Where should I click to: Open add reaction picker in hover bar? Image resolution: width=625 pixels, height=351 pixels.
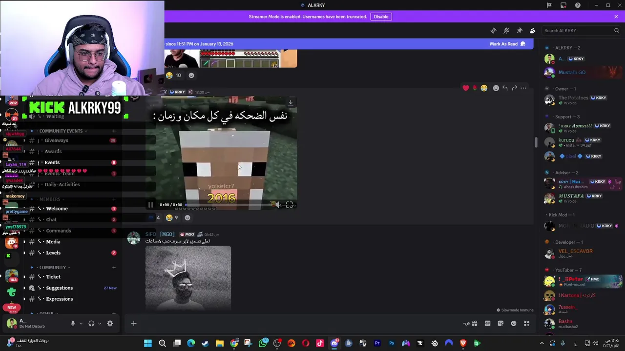496,88
